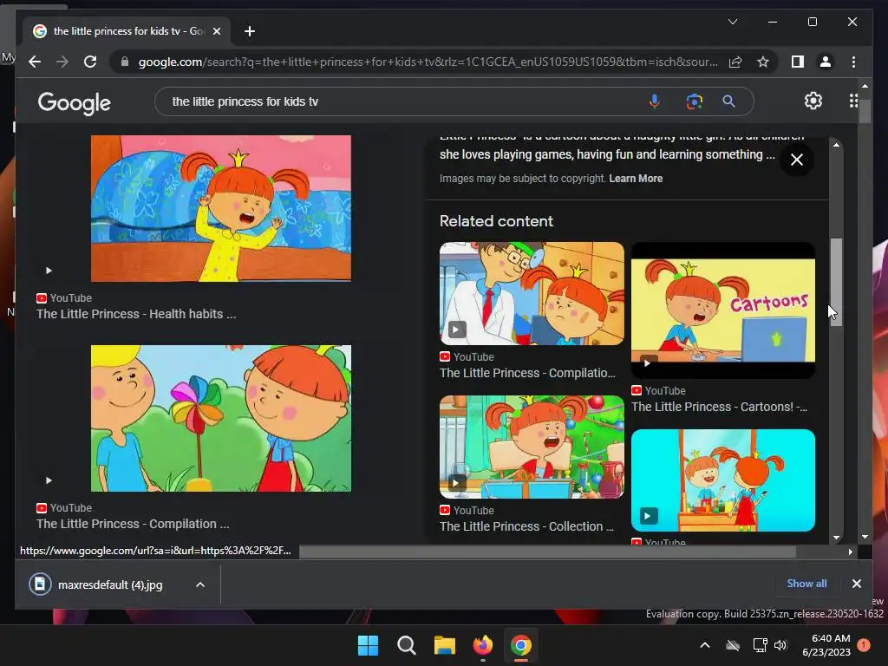The width and height of the screenshot is (888, 666).
Task: Click the browser forward arrow
Action: click(x=62, y=62)
